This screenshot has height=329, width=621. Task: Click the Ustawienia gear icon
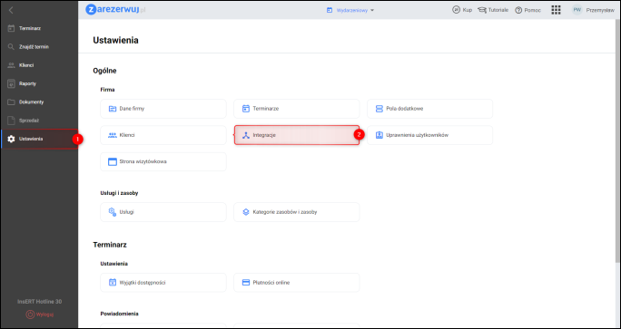12,139
